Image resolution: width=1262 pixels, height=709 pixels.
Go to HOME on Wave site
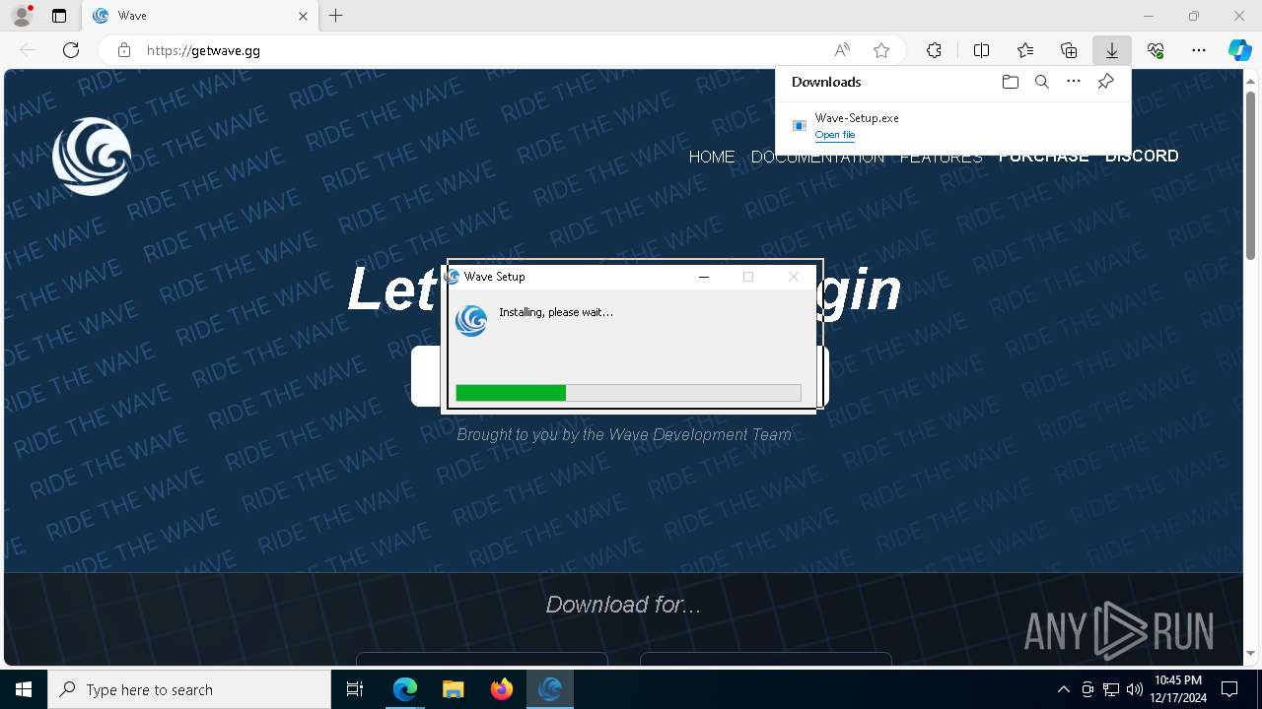pos(712,157)
